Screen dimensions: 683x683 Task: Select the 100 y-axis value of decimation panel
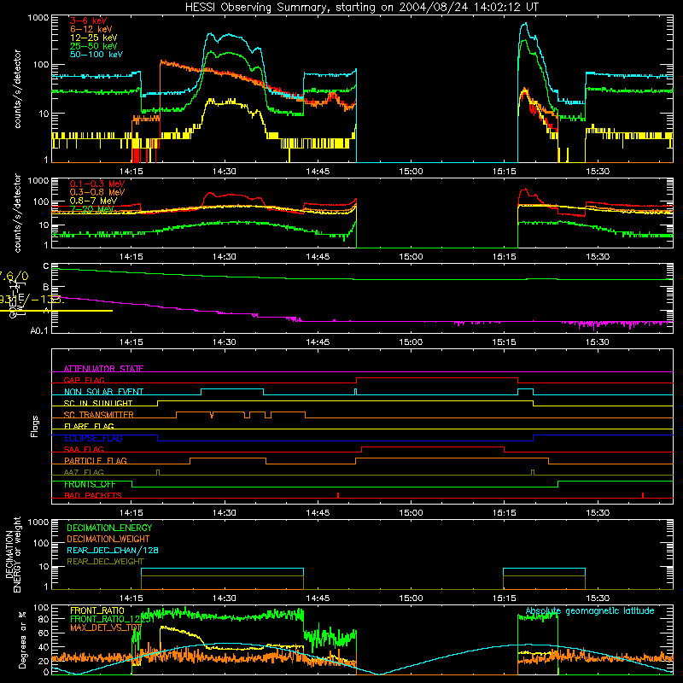(41, 543)
